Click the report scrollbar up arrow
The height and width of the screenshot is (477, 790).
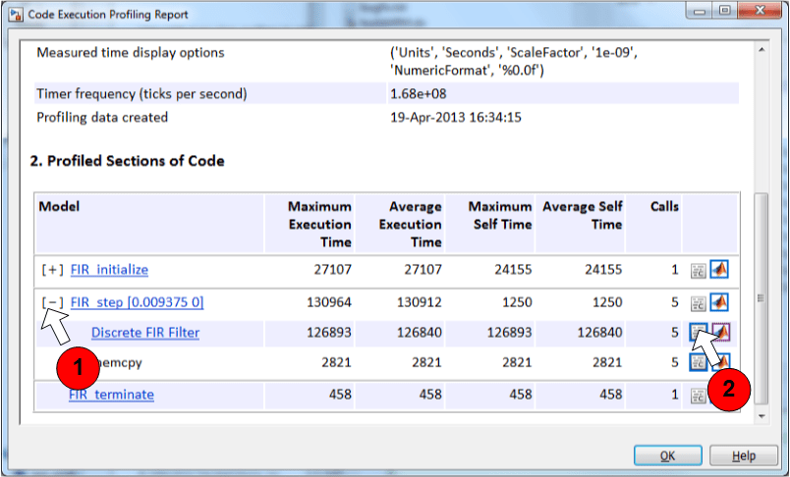762,50
